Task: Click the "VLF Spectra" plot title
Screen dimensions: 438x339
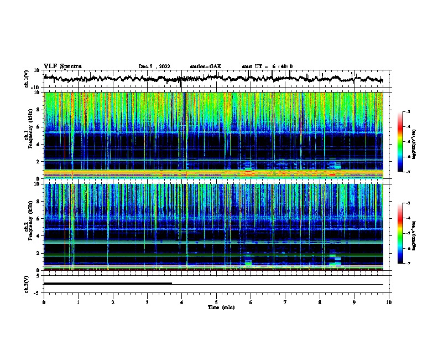Action: click(x=62, y=66)
